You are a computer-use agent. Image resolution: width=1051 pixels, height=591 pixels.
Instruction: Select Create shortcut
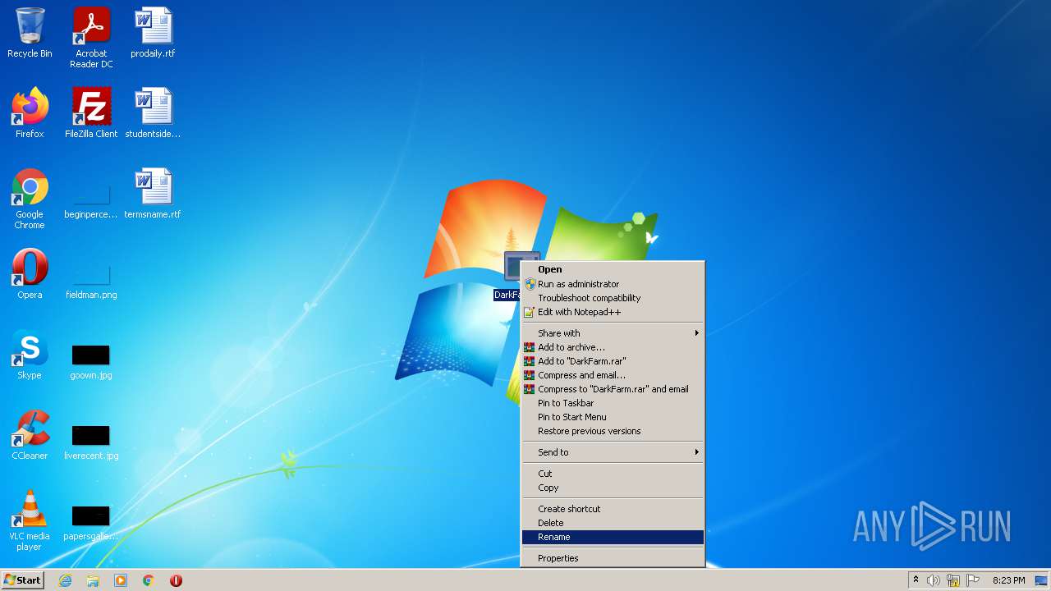[x=613, y=509]
